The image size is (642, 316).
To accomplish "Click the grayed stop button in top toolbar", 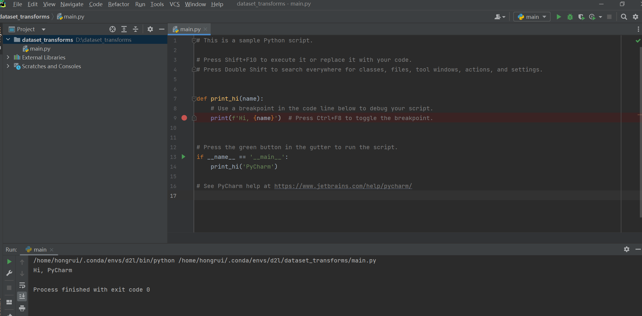I will tap(609, 17).
